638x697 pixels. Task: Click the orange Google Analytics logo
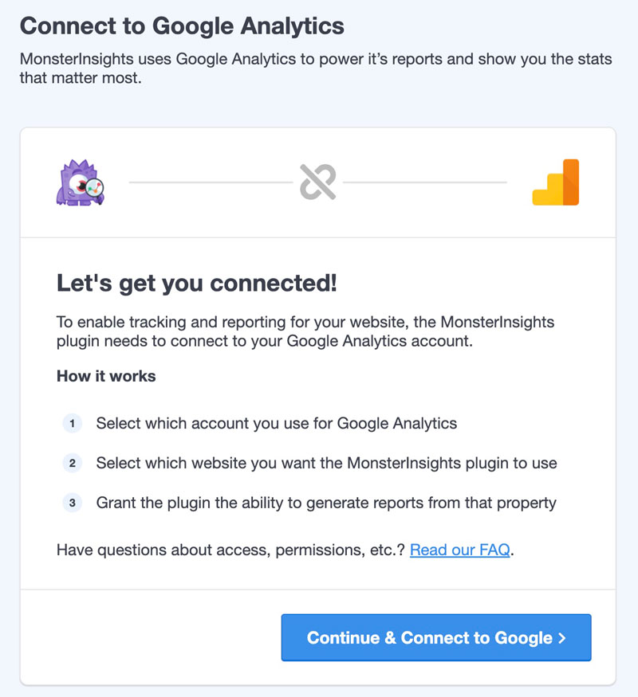coord(556,182)
